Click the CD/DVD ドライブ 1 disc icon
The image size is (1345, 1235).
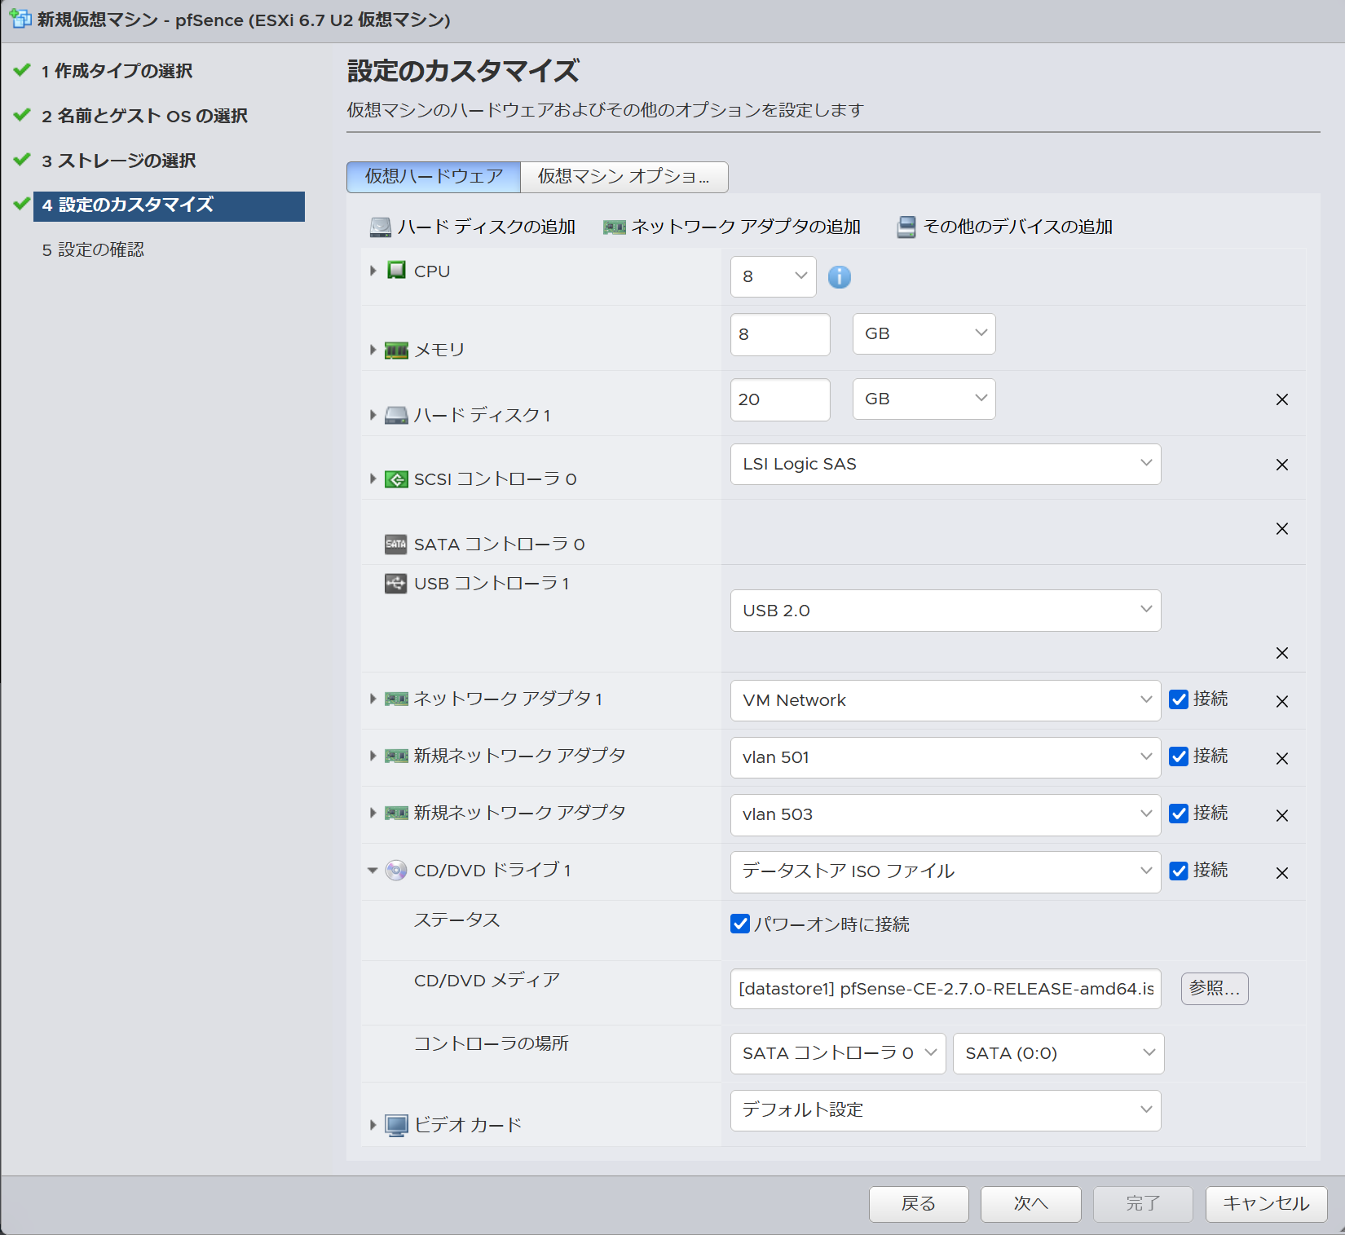pos(396,871)
